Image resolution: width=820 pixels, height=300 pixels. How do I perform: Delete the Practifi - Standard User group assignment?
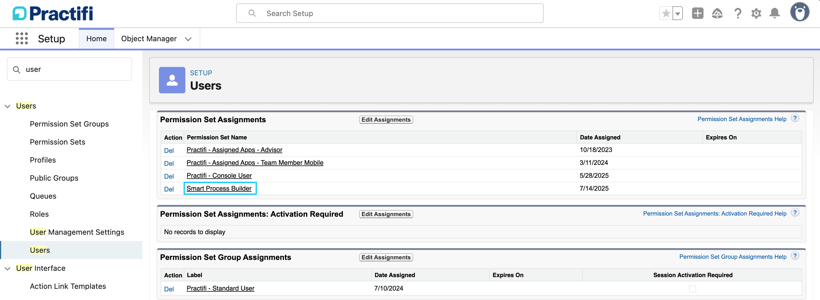tap(169, 289)
